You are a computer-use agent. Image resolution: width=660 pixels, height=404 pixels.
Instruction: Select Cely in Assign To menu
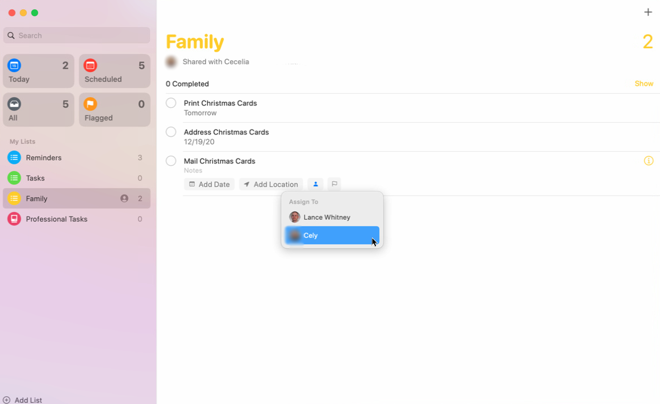click(x=332, y=235)
